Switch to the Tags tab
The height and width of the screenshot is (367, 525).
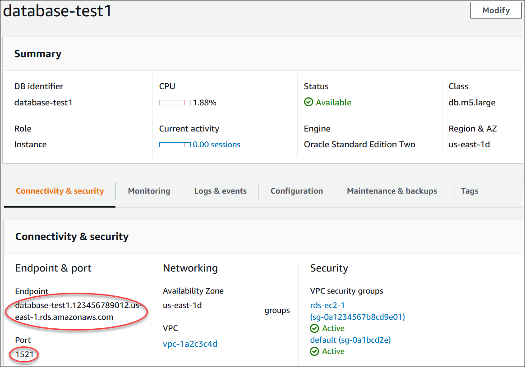pos(469,191)
